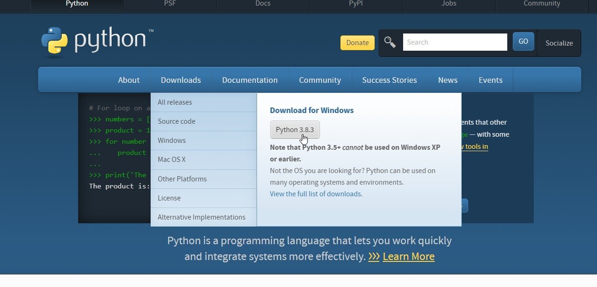Click the Download for Windows heading
Viewport: 597px width, 287px height.
312,110
